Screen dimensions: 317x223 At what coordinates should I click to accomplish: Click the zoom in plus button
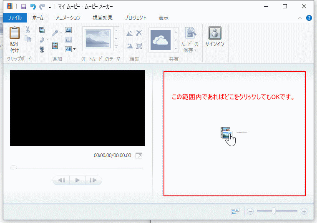(304, 211)
